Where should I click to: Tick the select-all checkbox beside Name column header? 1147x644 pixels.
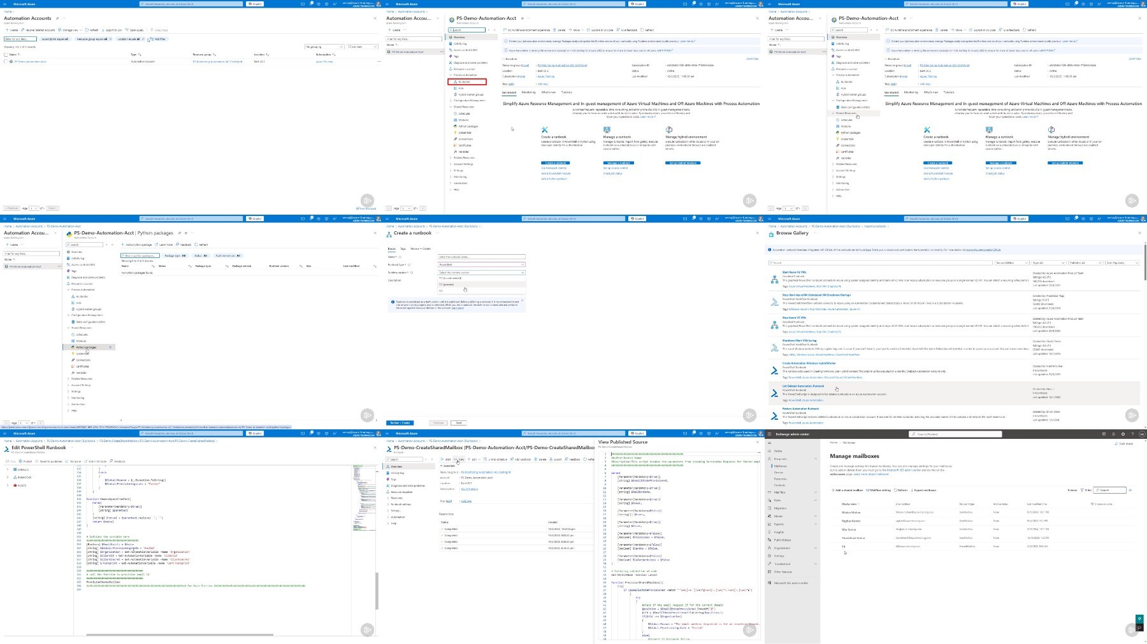point(6,55)
